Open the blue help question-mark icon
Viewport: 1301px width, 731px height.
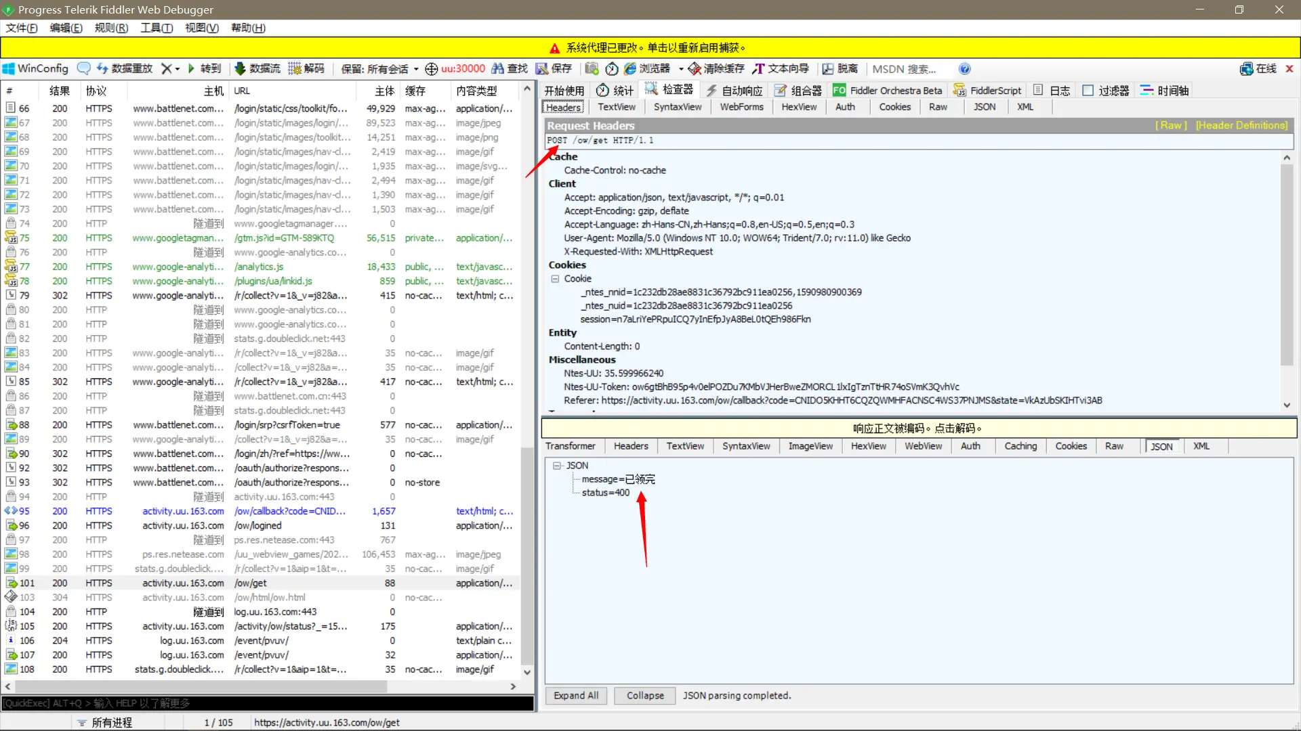(x=965, y=68)
